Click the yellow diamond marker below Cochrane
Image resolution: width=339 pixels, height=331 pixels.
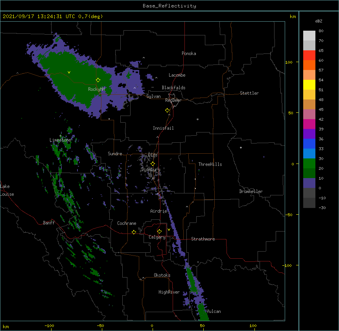134,232
